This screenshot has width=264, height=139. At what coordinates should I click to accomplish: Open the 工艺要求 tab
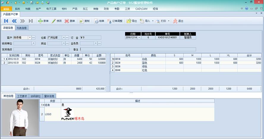(x=22, y=96)
